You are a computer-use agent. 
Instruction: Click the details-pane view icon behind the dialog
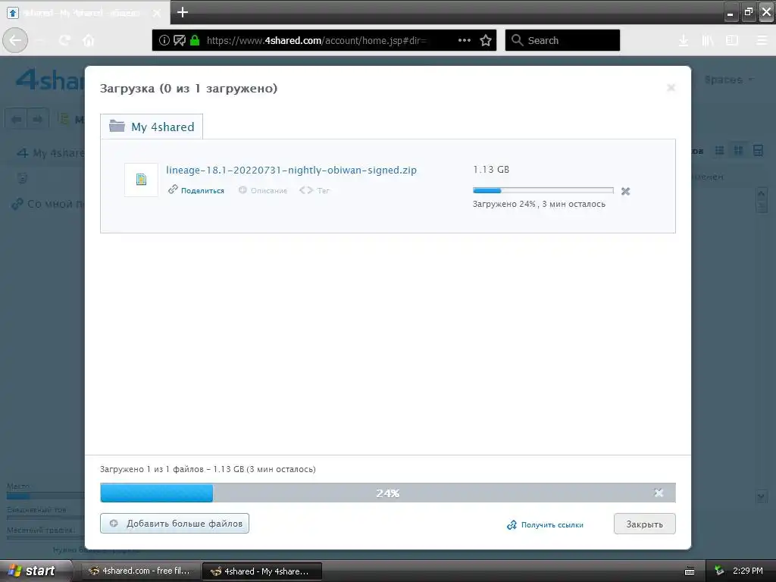758,151
